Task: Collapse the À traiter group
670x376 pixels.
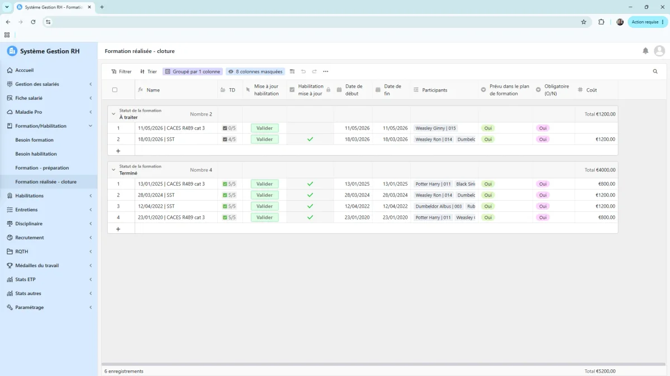Action: point(113,114)
